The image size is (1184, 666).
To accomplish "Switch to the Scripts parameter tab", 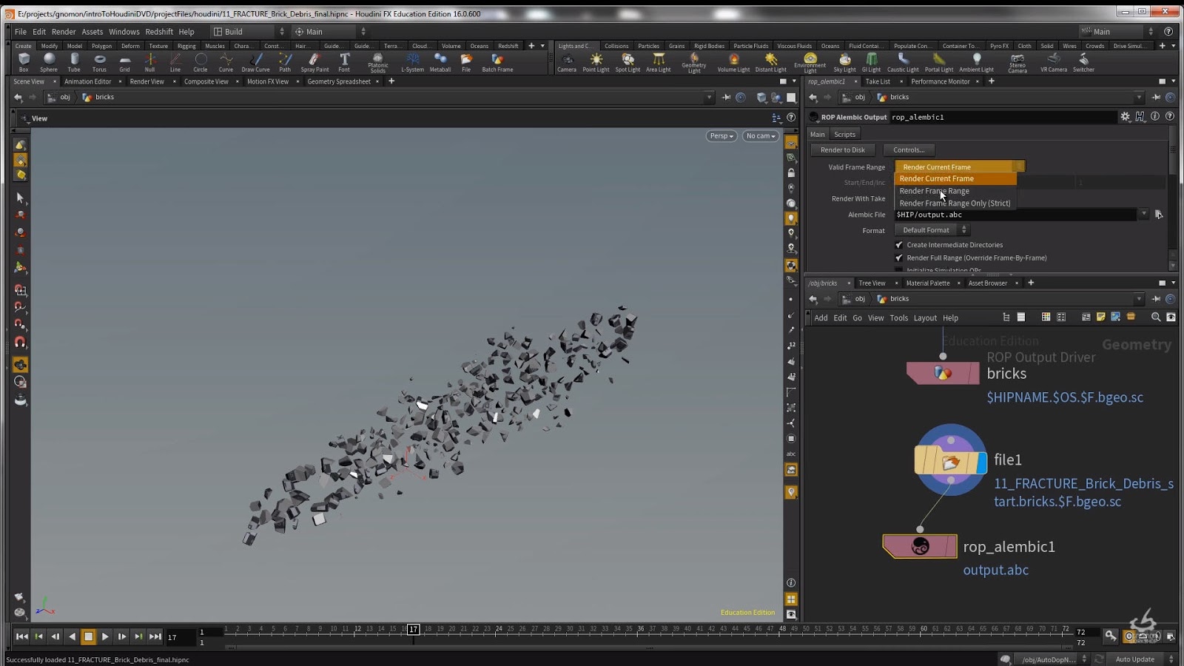I will coord(844,135).
